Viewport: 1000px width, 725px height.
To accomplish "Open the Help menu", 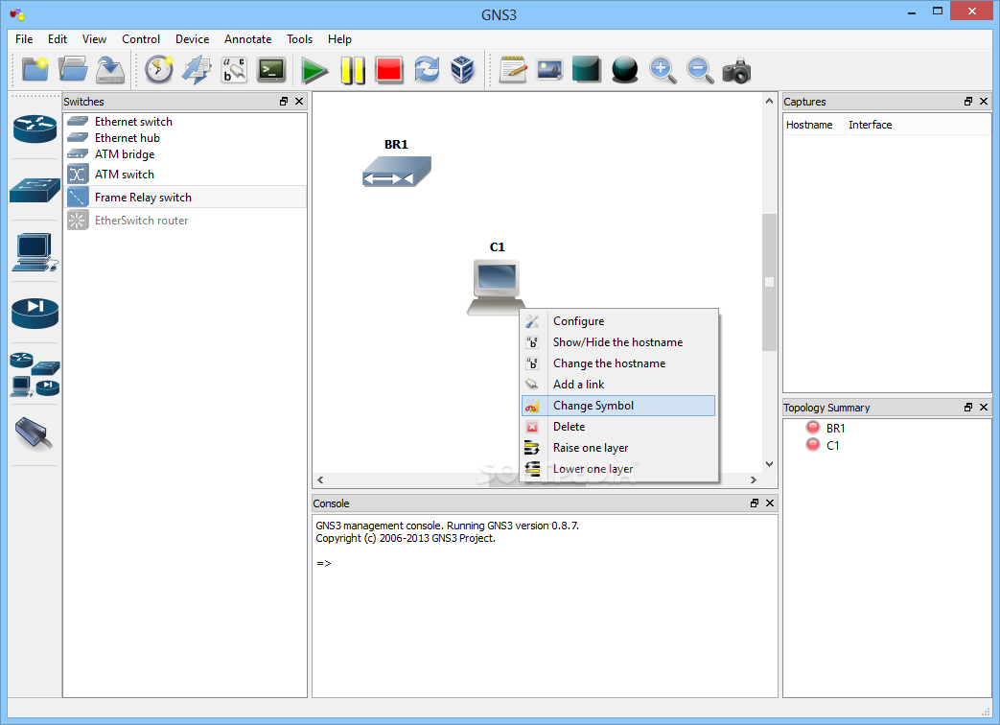I will click(340, 39).
